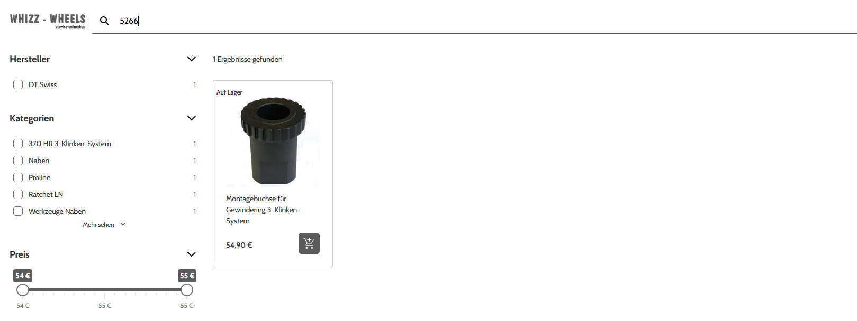Check the Werkzeuge Naben checkbox
This screenshot has width=857, height=321.
coord(18,211)
